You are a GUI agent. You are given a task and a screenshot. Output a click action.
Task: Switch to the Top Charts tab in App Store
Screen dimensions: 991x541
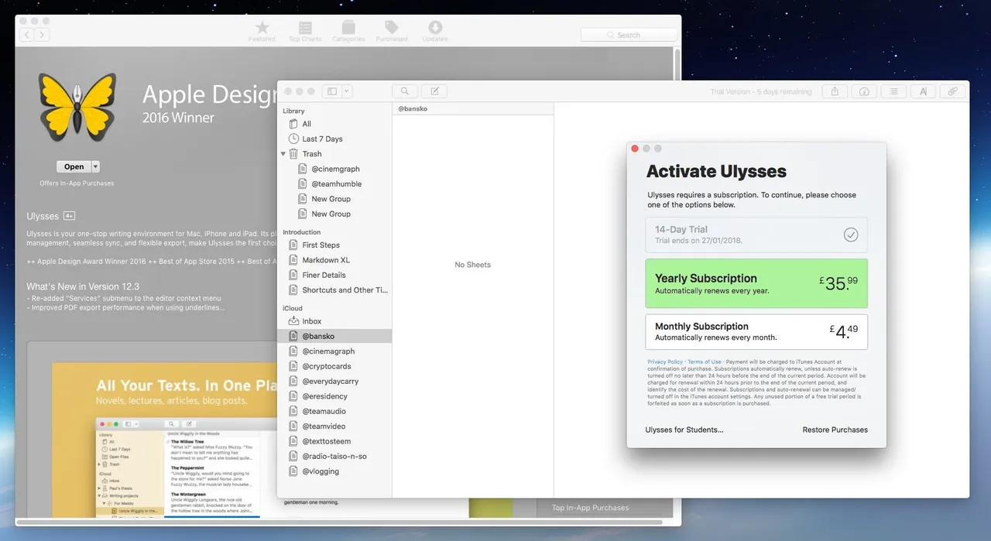(x=305, y=31)
